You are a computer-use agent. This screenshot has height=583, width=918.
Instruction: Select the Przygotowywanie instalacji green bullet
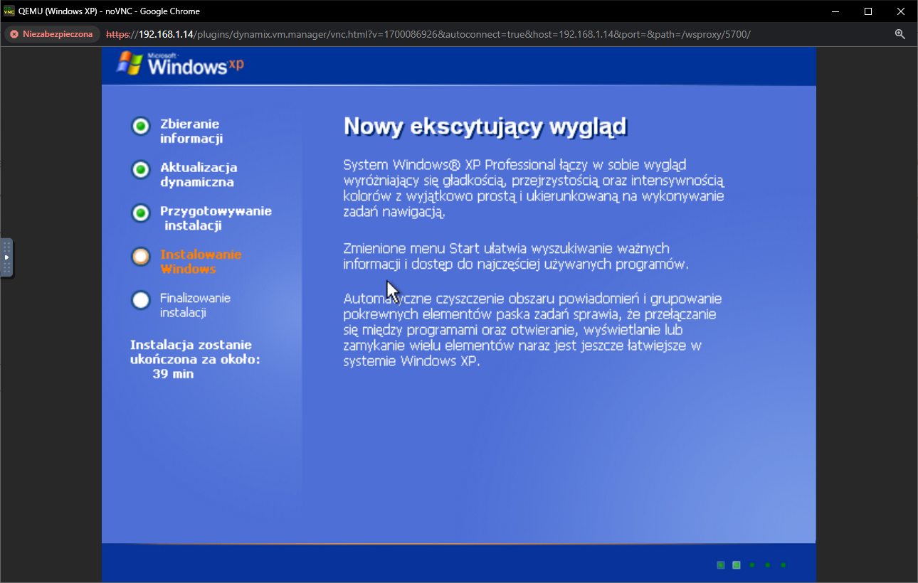click(x=141, y=213)
